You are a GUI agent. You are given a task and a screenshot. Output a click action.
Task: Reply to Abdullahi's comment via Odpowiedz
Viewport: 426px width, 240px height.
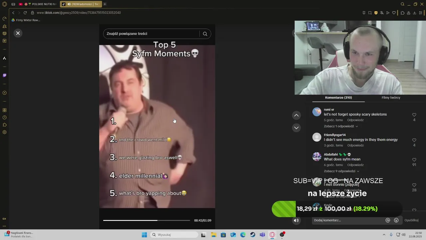(355, 165)
